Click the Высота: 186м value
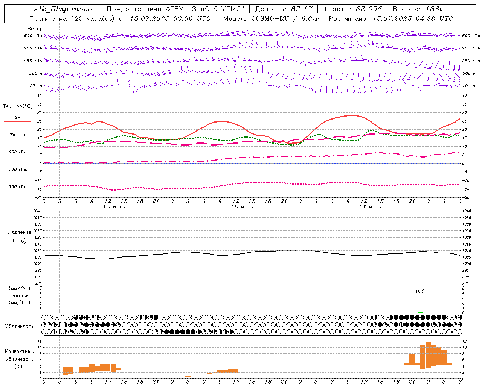 (x=418, y=9)
